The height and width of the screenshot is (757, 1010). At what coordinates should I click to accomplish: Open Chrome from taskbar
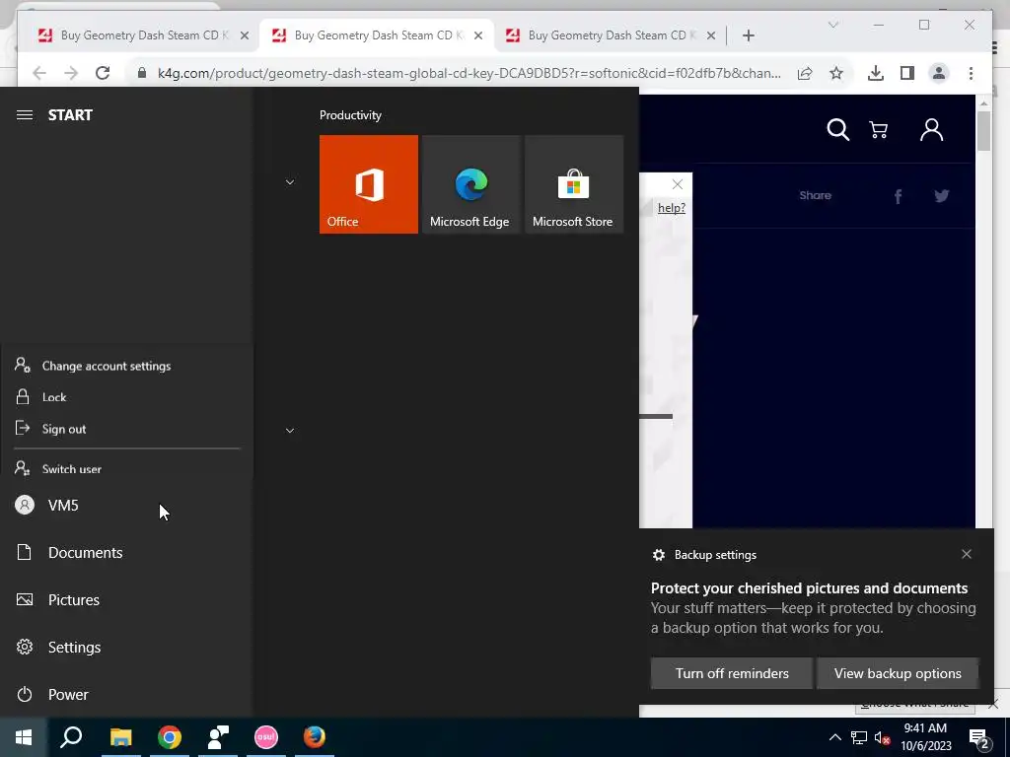pyautogui.click(x=170, y=737)
